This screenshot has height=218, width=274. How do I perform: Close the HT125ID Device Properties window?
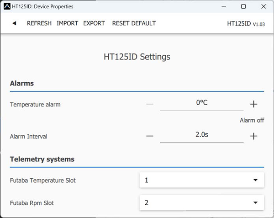click(x=263, y=6)
